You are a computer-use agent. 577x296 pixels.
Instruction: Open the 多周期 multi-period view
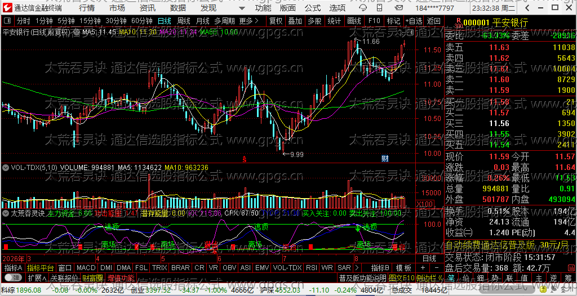pos(225,21)
